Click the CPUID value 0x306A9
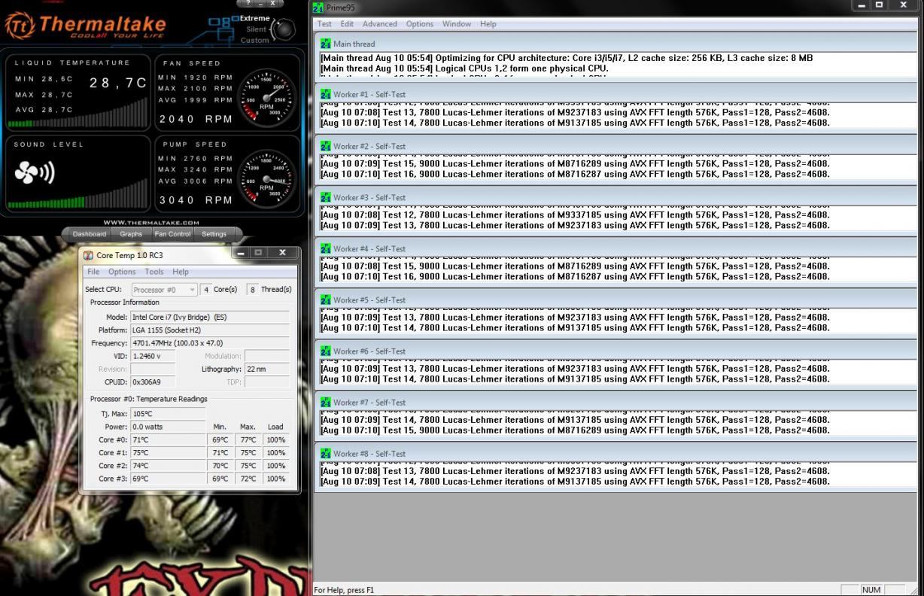 click(152, 382)
